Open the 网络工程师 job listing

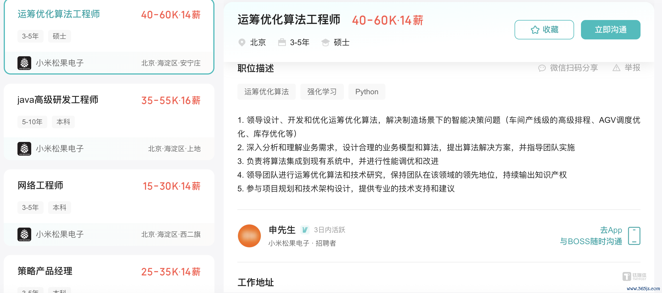[109, 208]
